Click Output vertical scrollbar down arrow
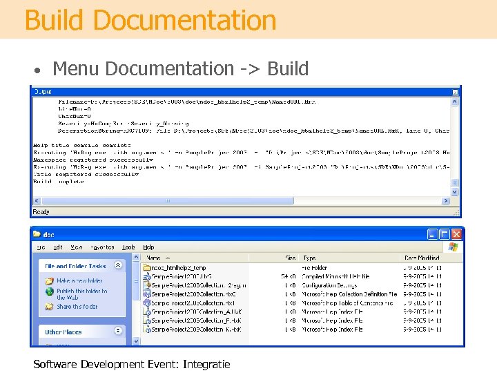The width and height of the screenshot is (497, 373). point(454,192)
